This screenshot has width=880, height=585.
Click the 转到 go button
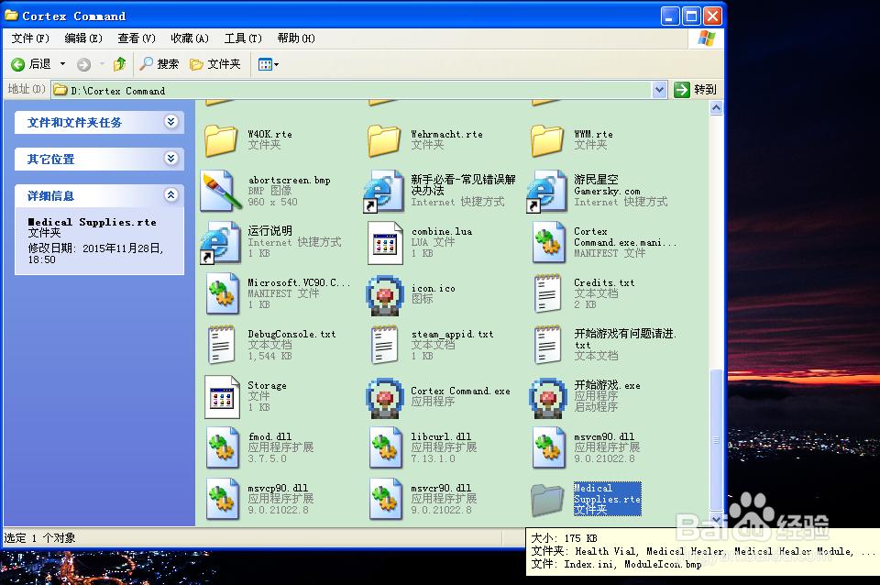[x=695, y=90]
